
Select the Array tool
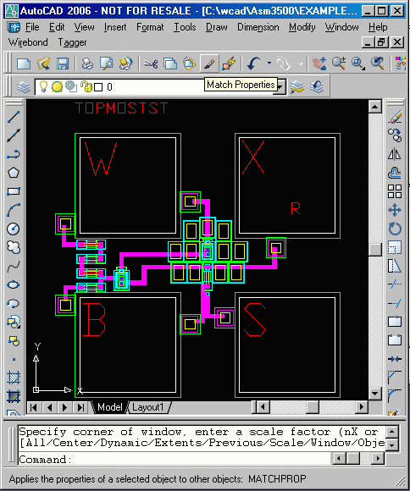click(x=395, y=191)
